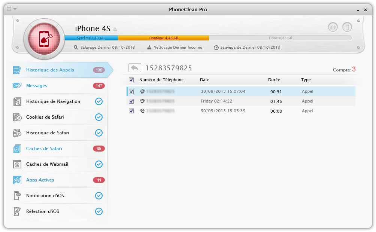Open Messages category
The image size is (376, 232).
pyautogui.click(x=59, y=86)
